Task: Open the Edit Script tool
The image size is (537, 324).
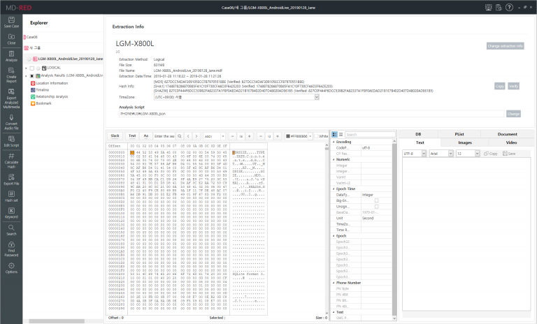Action: click(x=11, y=141)
